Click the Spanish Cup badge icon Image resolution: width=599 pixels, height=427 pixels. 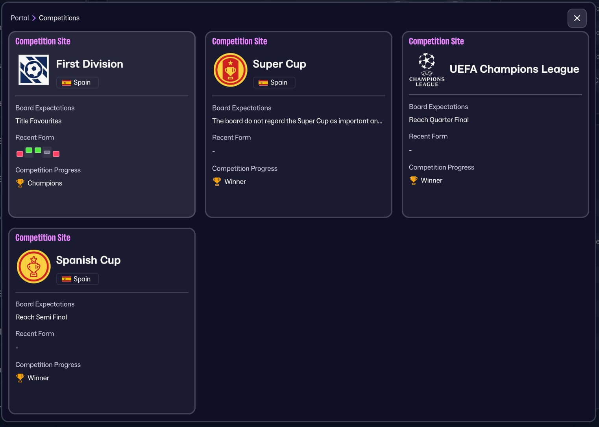coord(34,267)
